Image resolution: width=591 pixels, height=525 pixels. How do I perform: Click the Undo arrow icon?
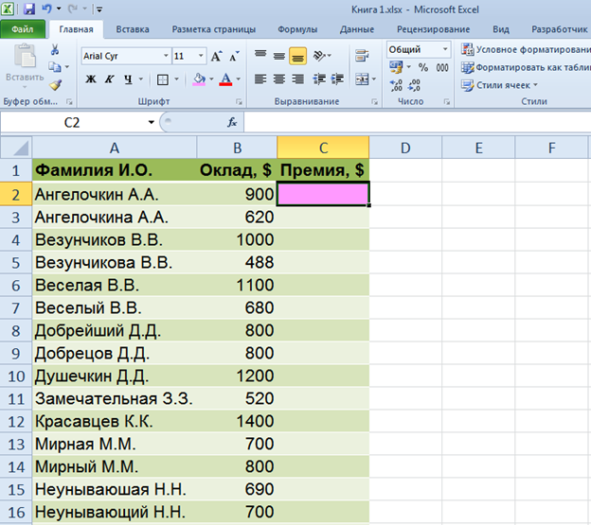[47, 8]
